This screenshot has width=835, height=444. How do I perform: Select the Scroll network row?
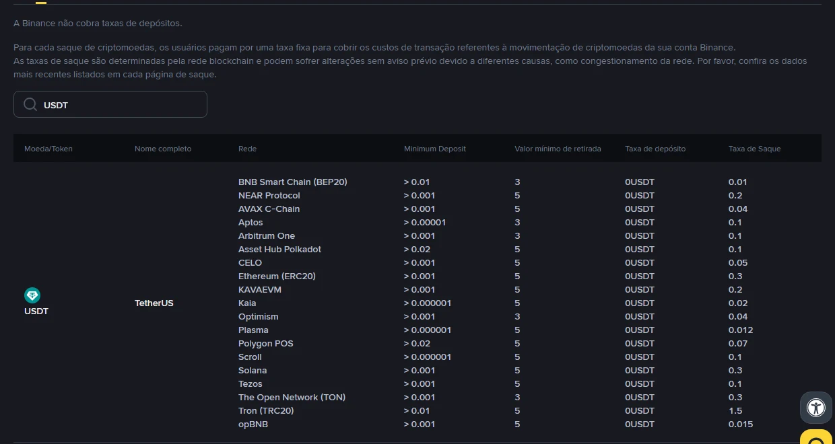250,357
